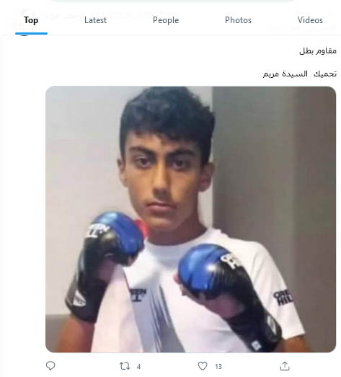The height and width of the screenshot is (377, 341).
Task: Go to the People tab
Action: [166, 20]
